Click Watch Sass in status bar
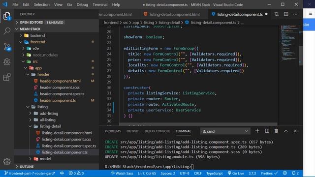Image resolution: width=315 pixels, height=177 pixels. tap(122, 173)
